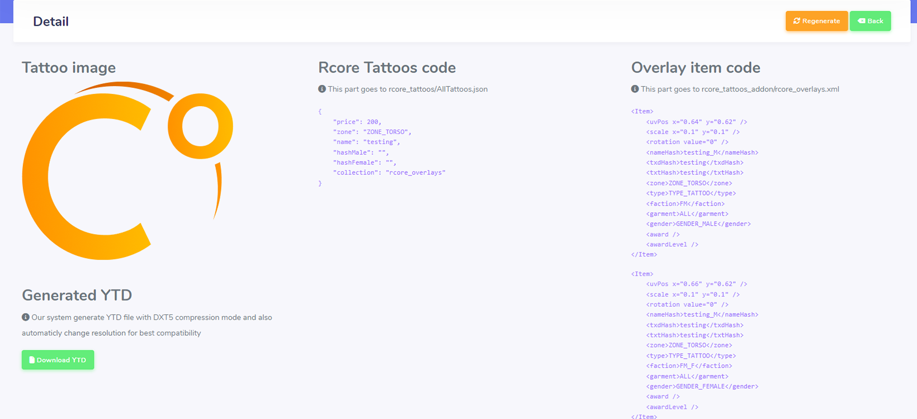This screenshot has height=419, width=917.
Task: Select the "price": 200 line in JSON
Action: coord(357,122)
